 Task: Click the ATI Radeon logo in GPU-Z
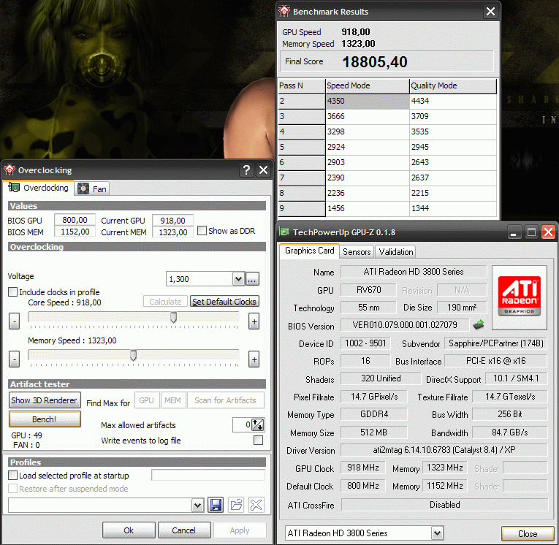[519, 296]
